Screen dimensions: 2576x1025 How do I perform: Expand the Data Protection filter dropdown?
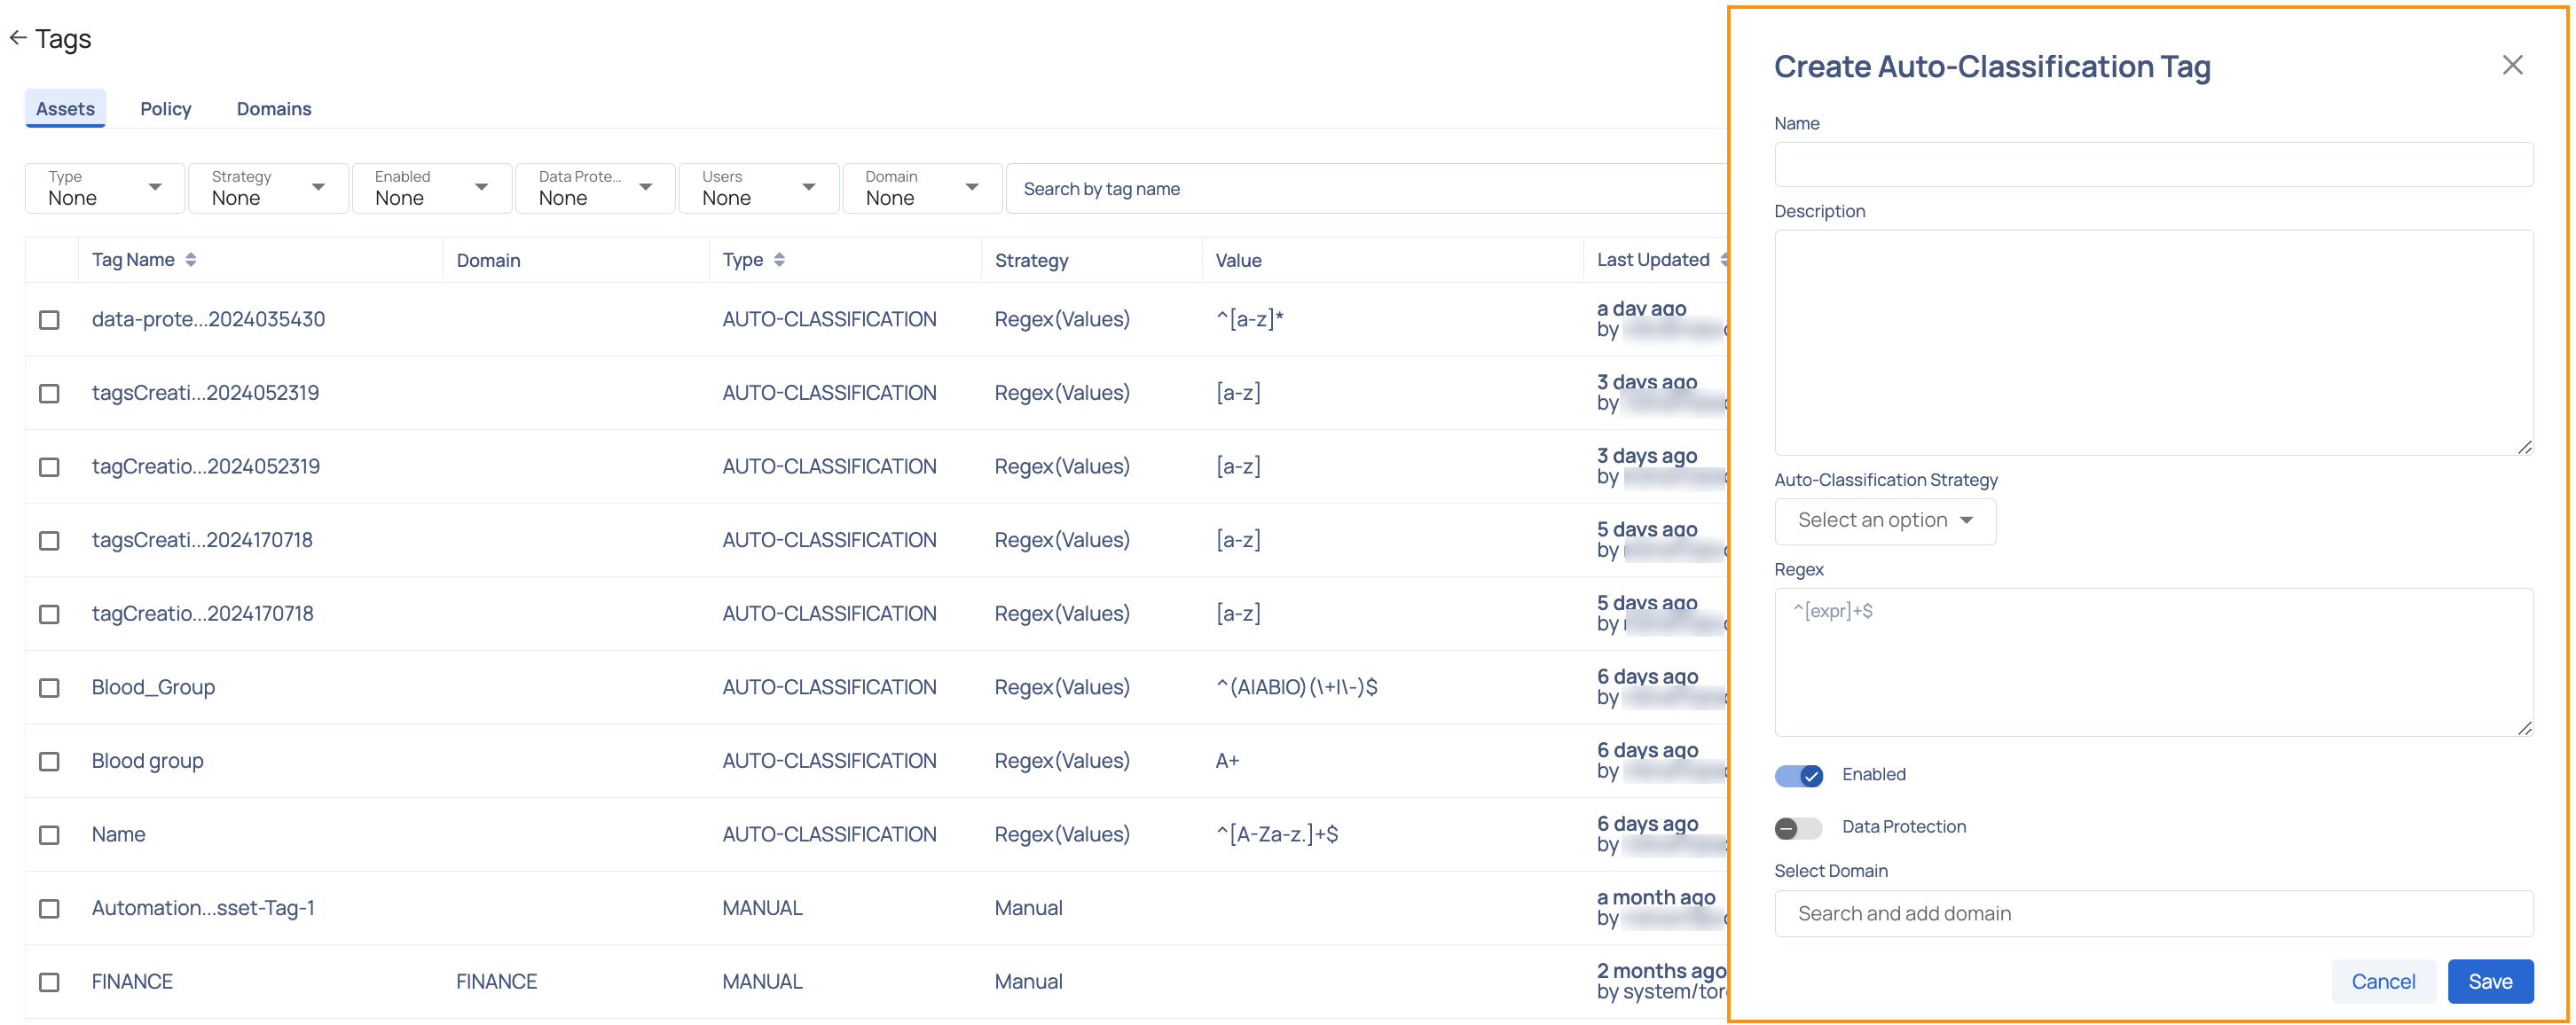tap(595, 188)
